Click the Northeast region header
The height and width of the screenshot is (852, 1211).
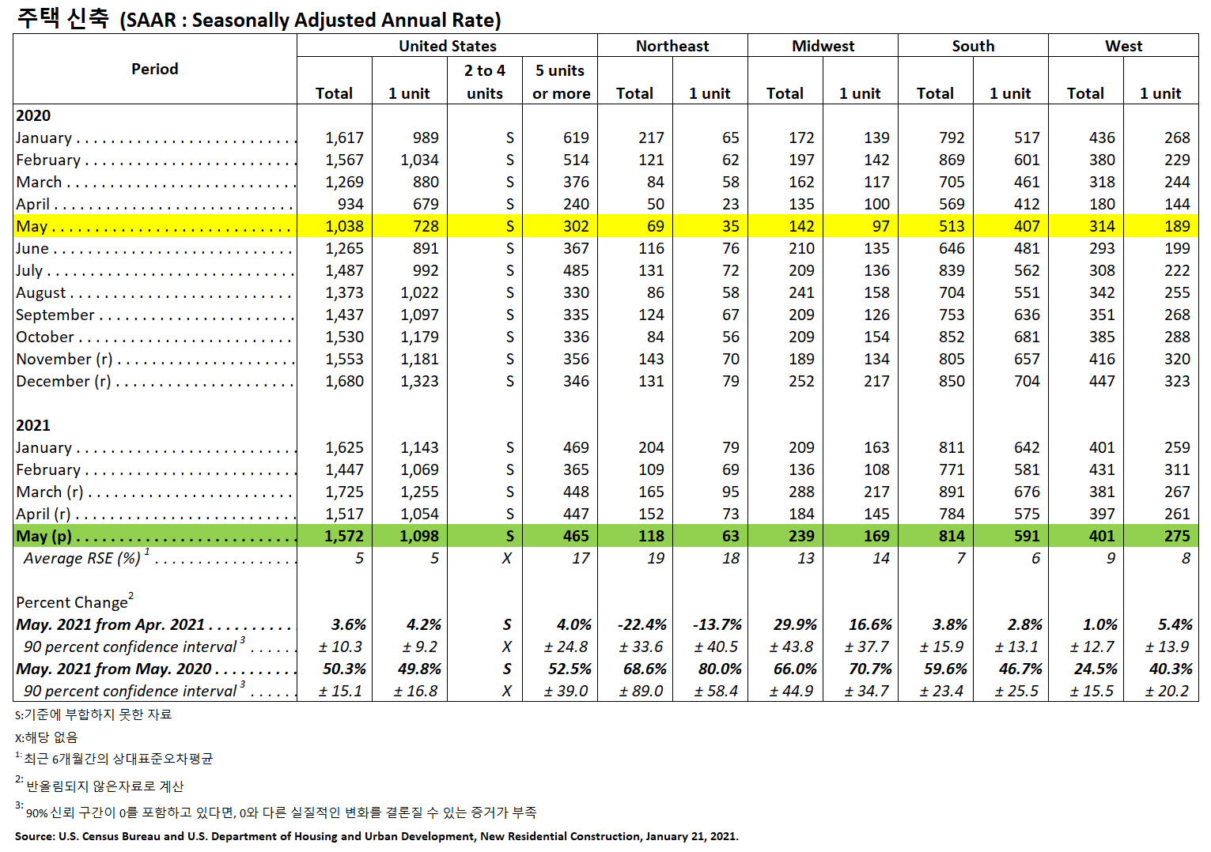click(672, 46)
